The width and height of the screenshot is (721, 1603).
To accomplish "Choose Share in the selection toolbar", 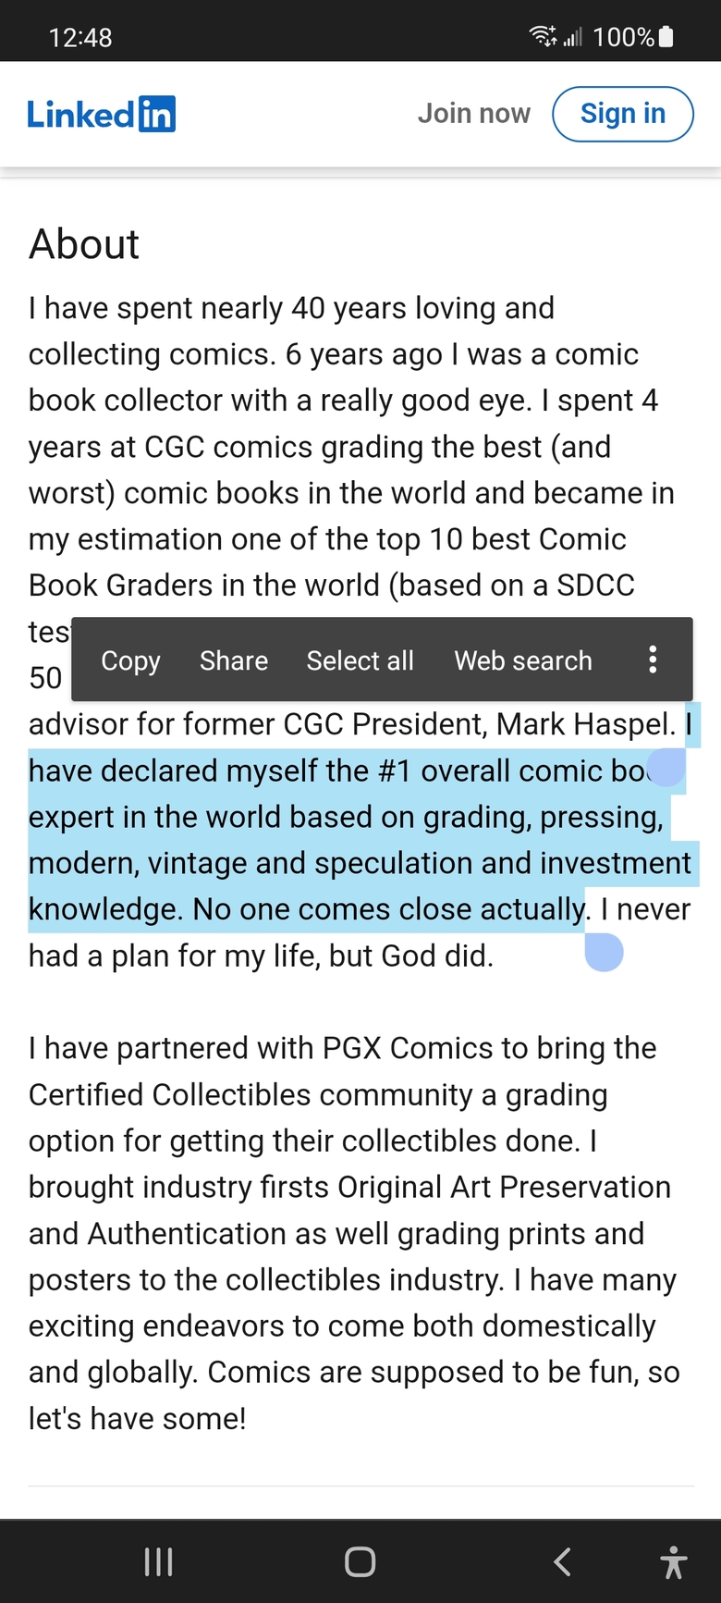I will 234,660.
